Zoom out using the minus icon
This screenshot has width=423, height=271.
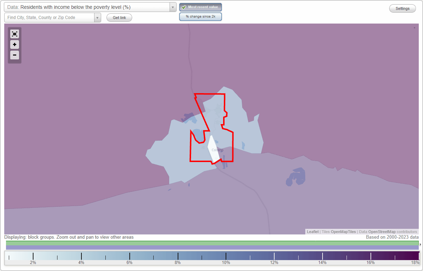[14, 55]
